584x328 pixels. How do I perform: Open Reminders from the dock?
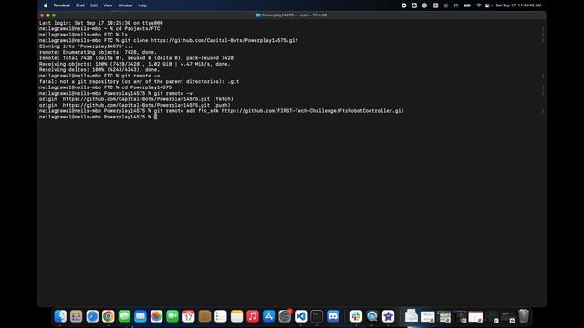221,316
